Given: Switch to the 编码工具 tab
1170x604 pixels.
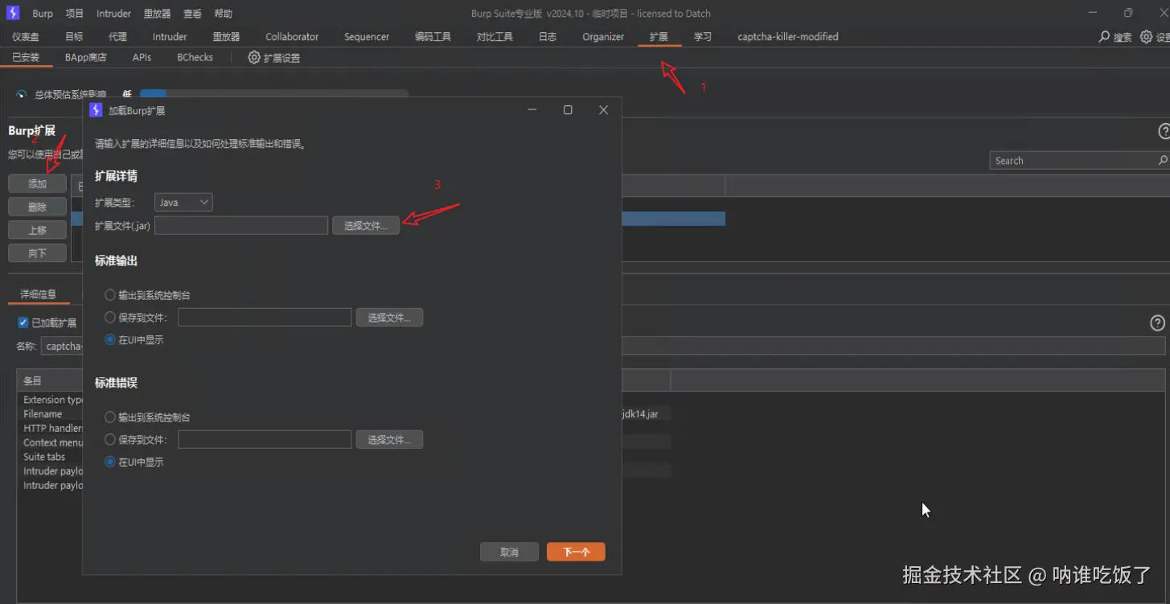Looking at the screenshot, I should (433, 37).
